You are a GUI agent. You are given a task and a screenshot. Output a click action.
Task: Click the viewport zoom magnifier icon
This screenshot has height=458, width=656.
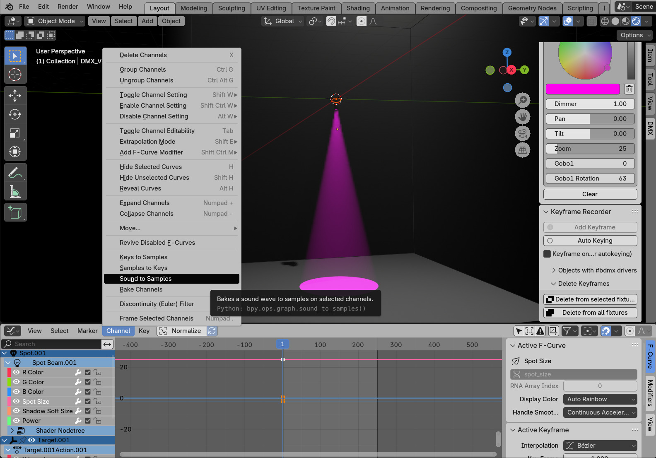[x=523, y=100]
